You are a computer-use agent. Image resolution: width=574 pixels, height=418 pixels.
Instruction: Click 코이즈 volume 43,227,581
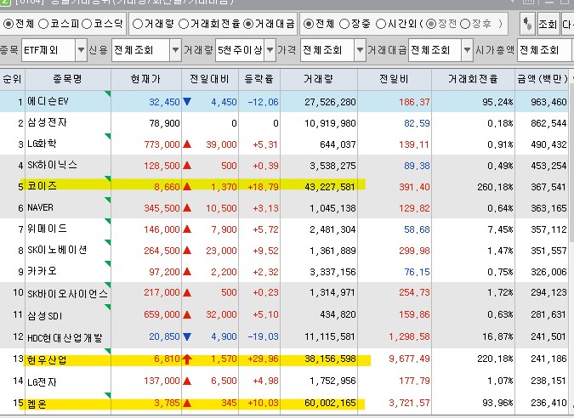click(330, 187)
